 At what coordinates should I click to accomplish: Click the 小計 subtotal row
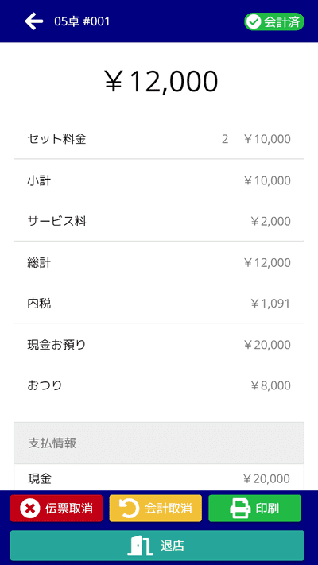pos(159,180)
